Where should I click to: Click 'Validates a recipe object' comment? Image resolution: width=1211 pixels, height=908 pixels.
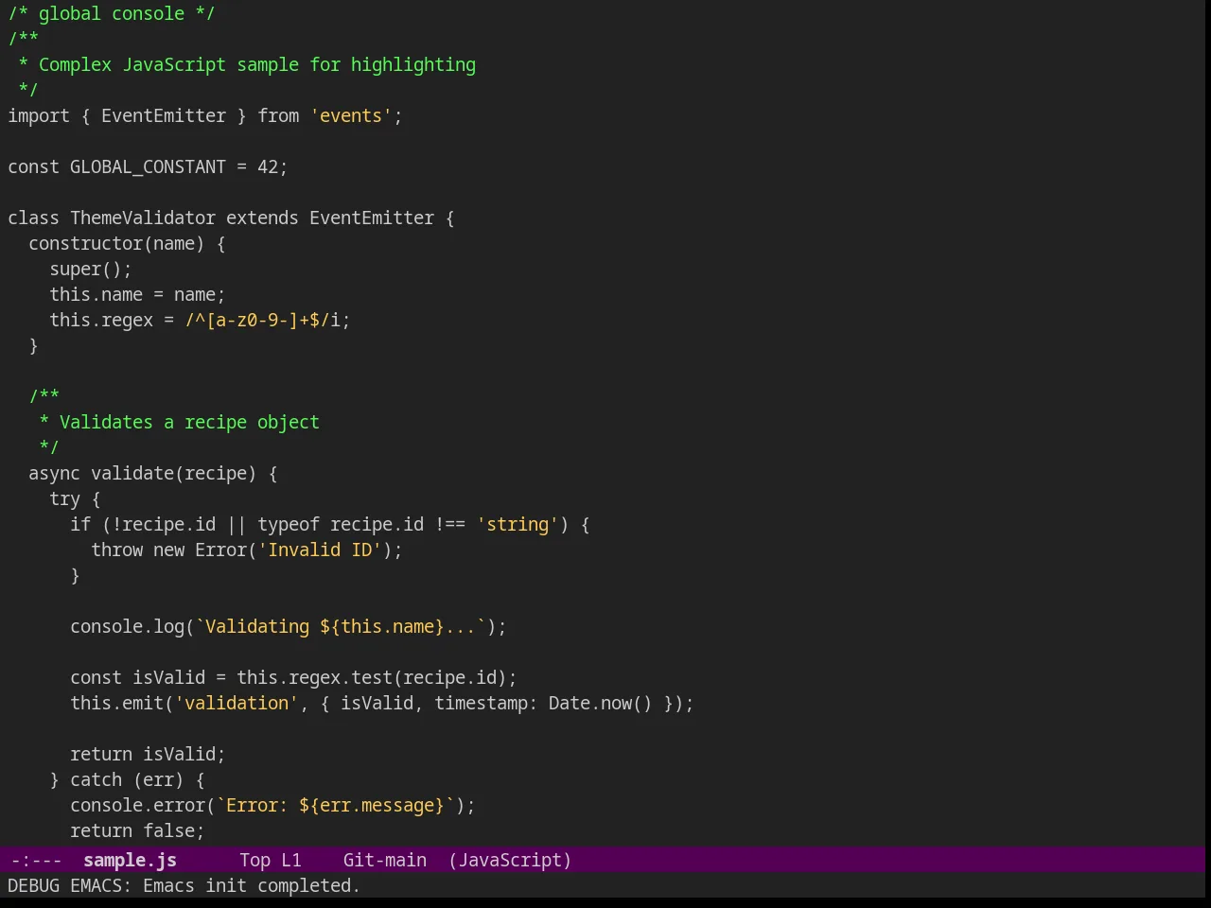tap(189, 422)
